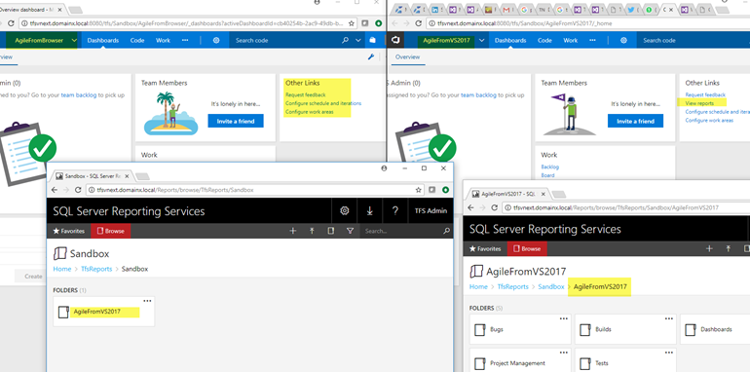Click search magnifier in Sandbox reporting toolbar
The height and width of the screenshot is (372, 750).
(x=447, y=231)
